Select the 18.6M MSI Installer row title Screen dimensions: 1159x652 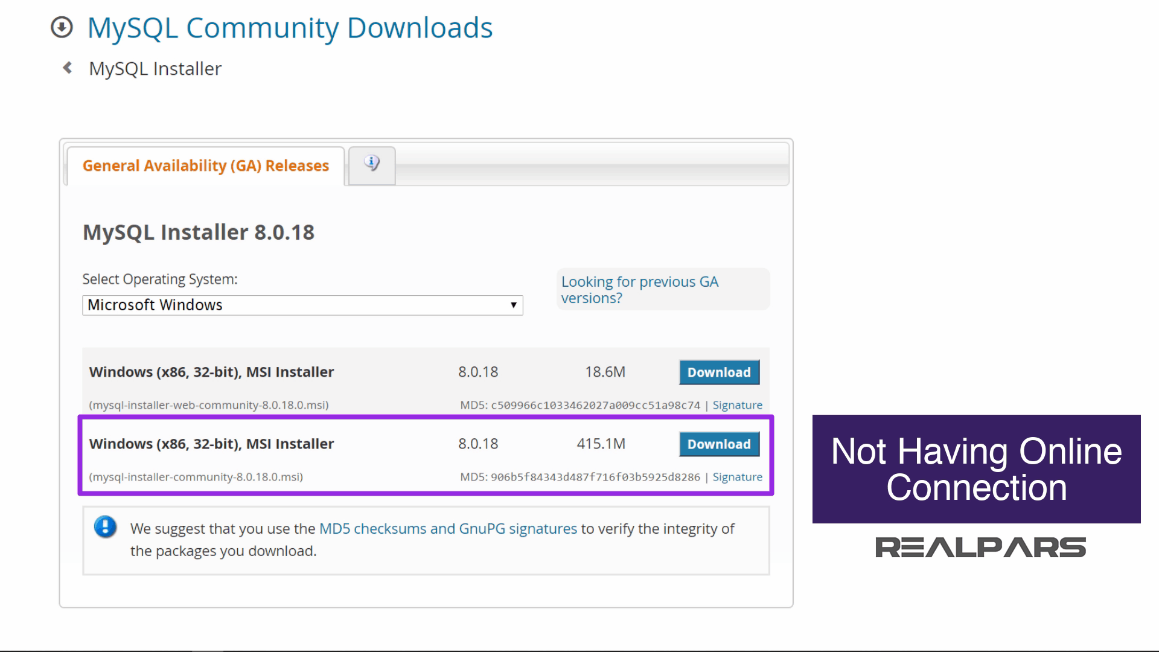click(x=211, y=372)
